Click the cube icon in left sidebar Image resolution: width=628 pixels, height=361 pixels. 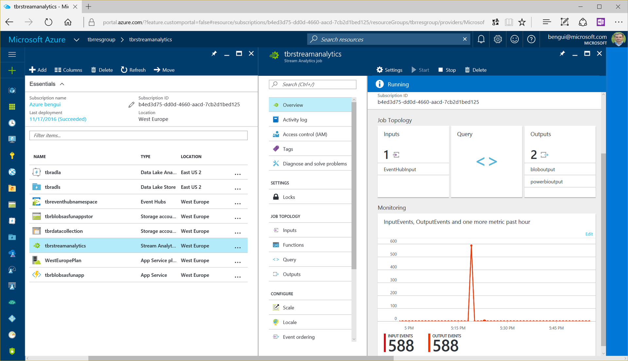click(12, 90)
